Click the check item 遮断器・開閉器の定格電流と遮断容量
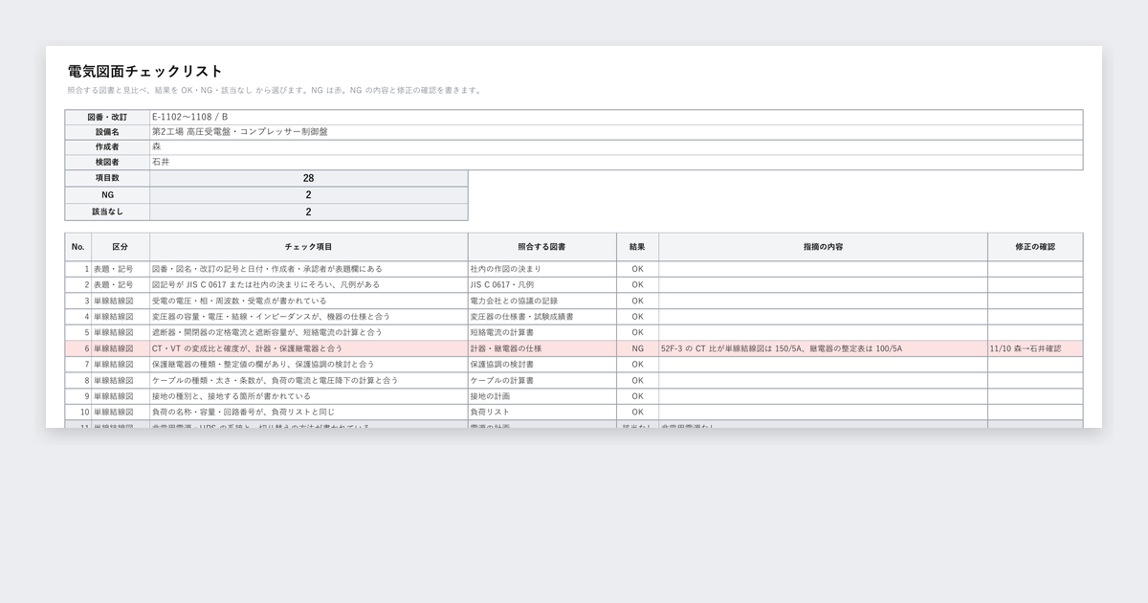Image resolution: width=1148 pixels, height=603 pixels. click(308, 332)
